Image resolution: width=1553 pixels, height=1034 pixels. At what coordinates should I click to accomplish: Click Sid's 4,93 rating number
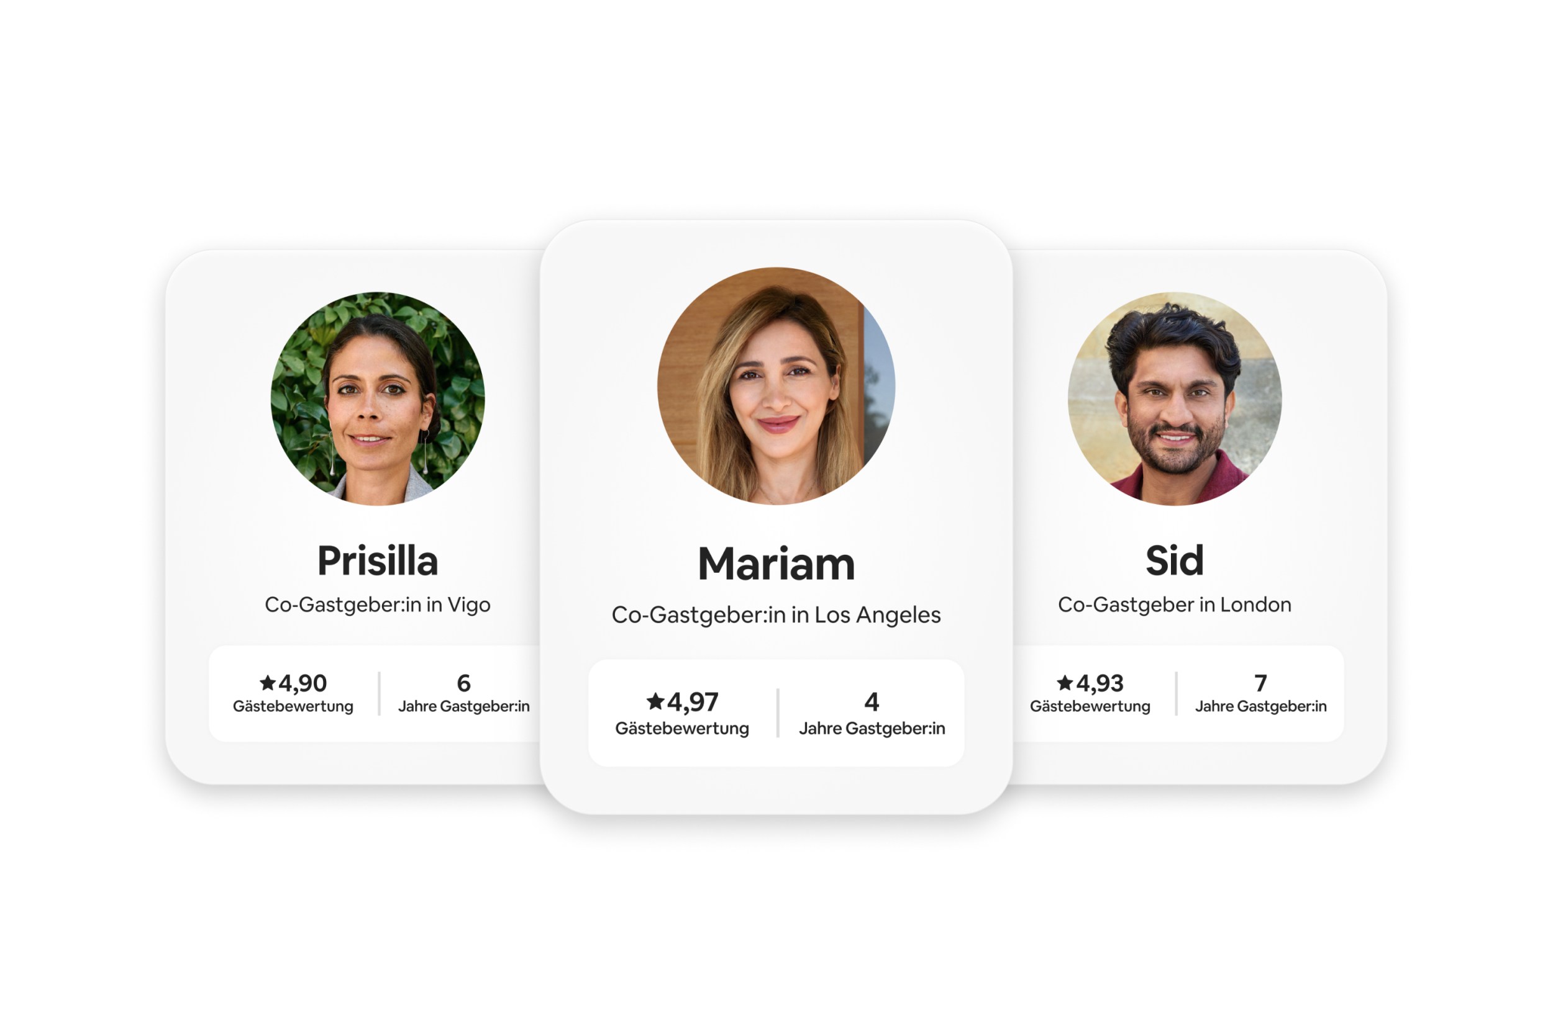click(1099, 683)
